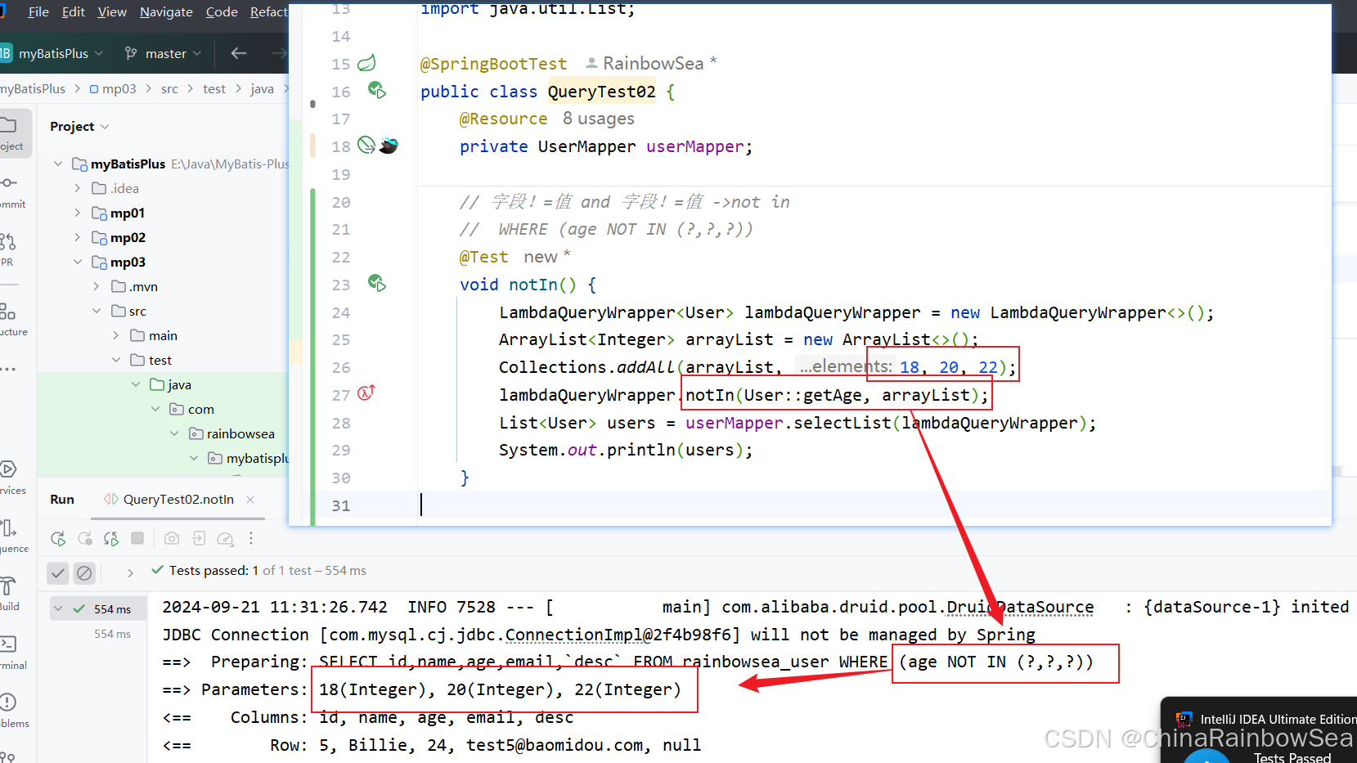This screenshot has width=1357, height=763.
Task: Open the Navigate menu
Action: click(166, 11)
